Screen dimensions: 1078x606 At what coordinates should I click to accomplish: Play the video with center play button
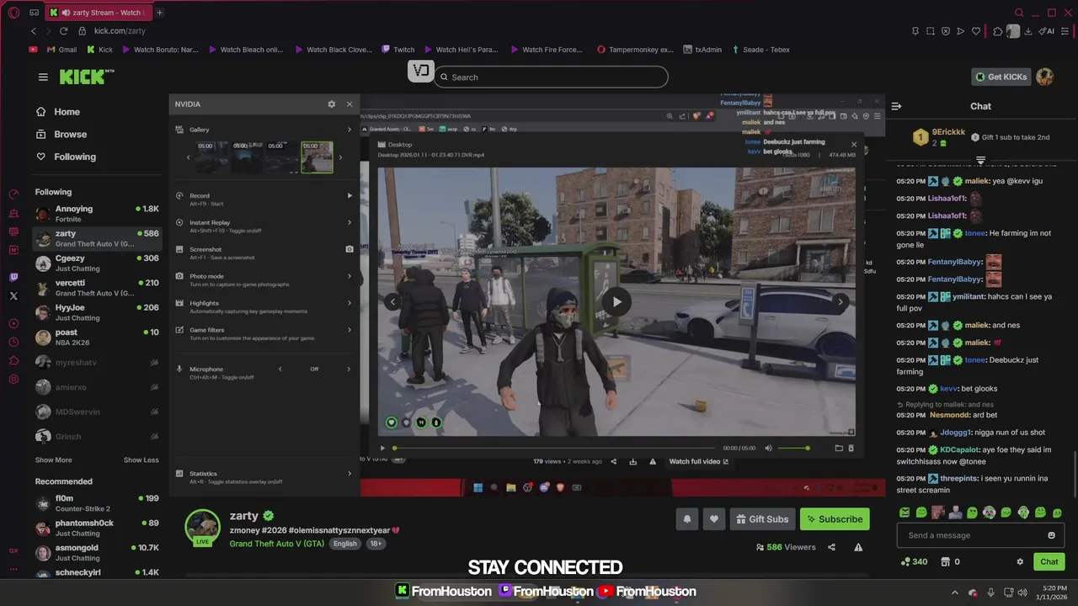coord(616,301)
